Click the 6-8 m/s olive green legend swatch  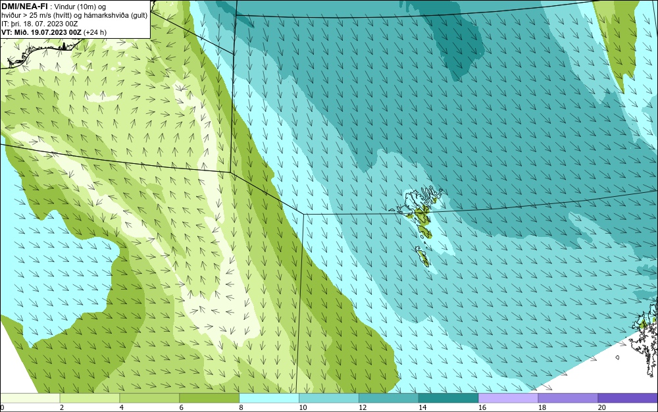209,398
